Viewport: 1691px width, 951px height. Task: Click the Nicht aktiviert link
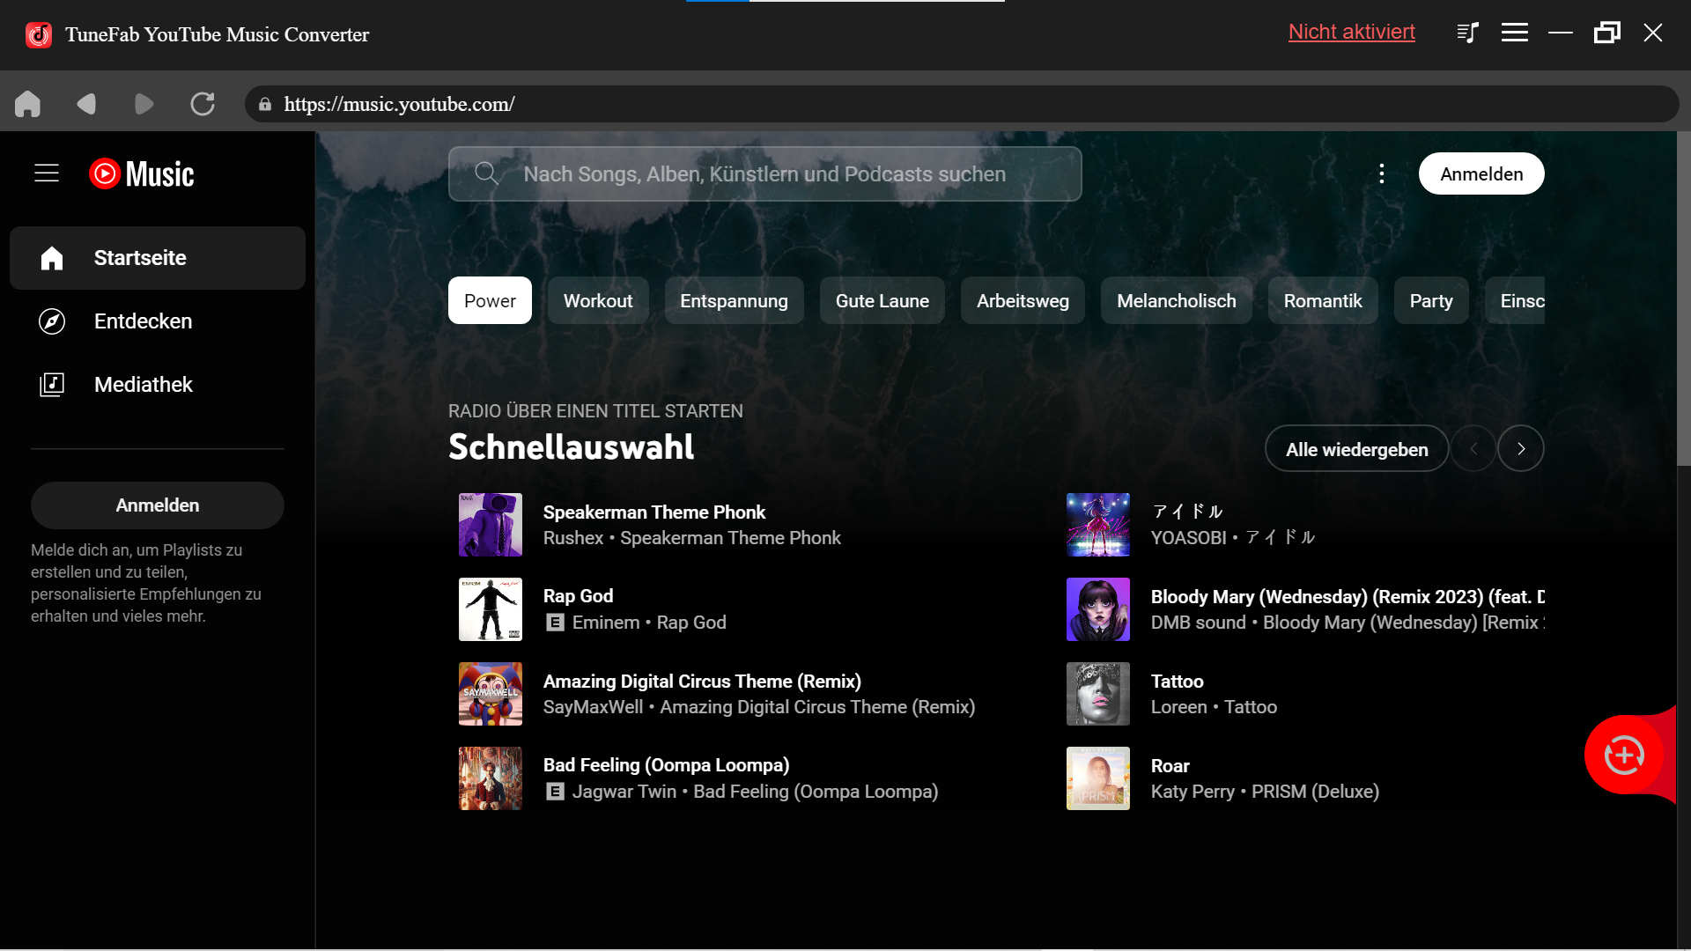click(1352, 32)
